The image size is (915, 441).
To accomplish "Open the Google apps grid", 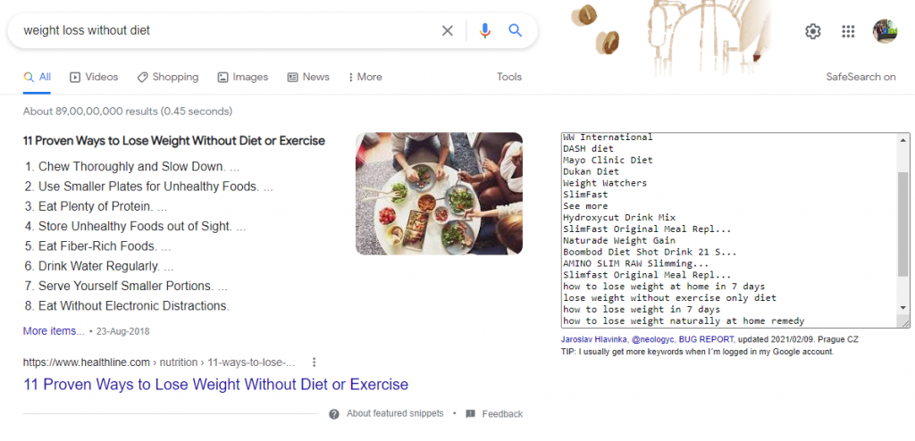I will click(x=848, y=31).
